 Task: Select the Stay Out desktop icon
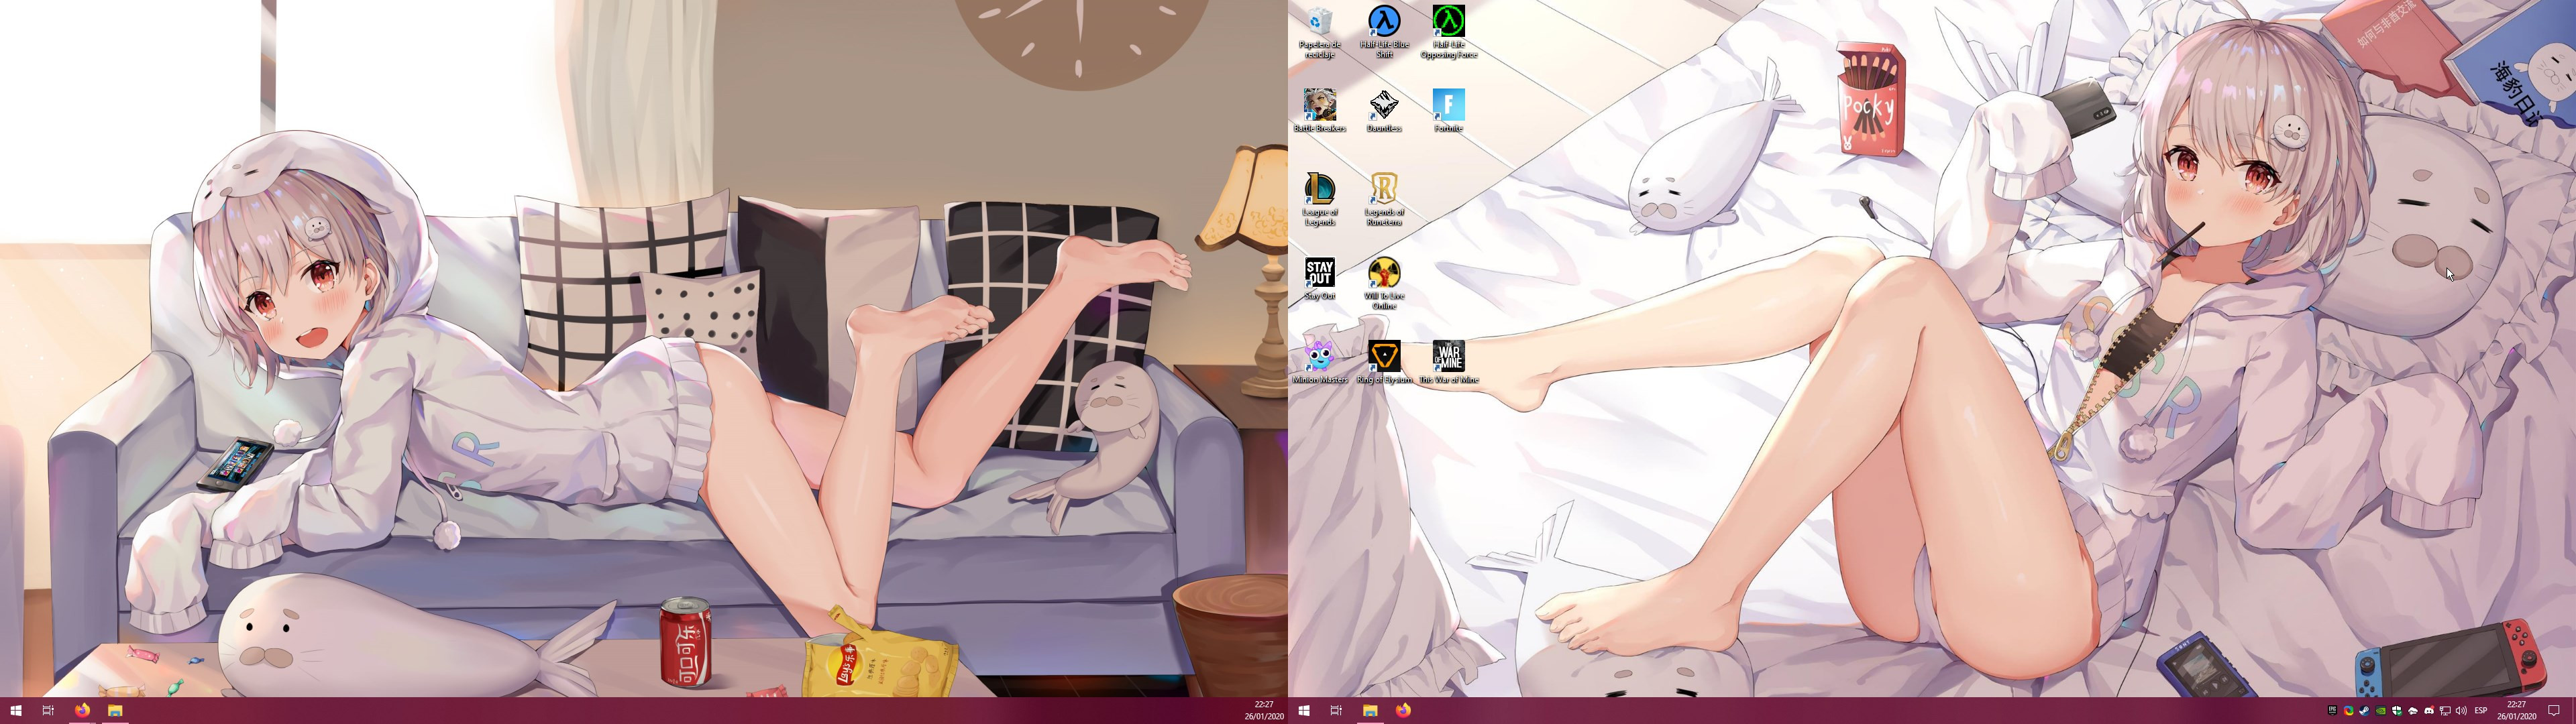click(x=1320, y=274)
